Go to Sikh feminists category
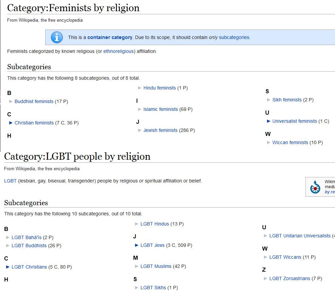The height and width of the screenshot is (293, 335). coord(287,100)
